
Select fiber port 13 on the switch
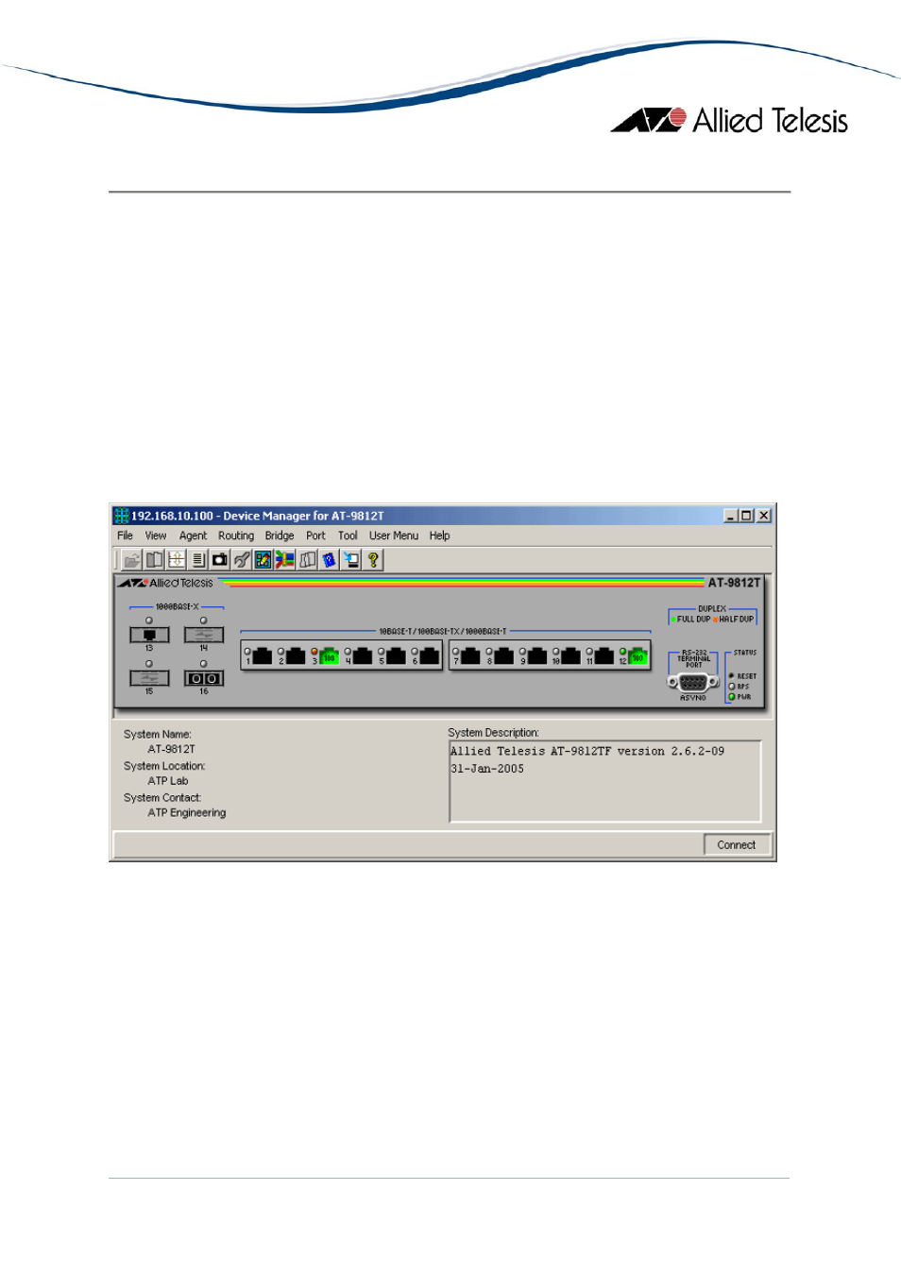click(149, 635)
